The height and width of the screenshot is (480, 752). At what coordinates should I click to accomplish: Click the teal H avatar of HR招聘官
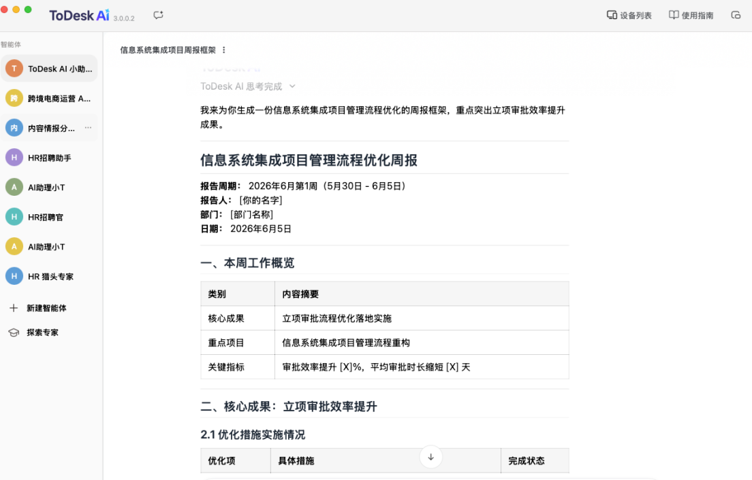pyautogui.click(x=14, y=218)
